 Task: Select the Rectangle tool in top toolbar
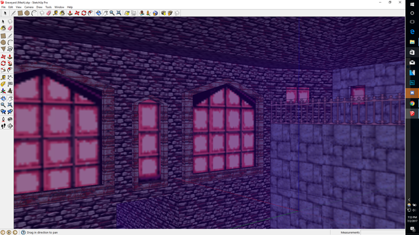tap(20, 13)
